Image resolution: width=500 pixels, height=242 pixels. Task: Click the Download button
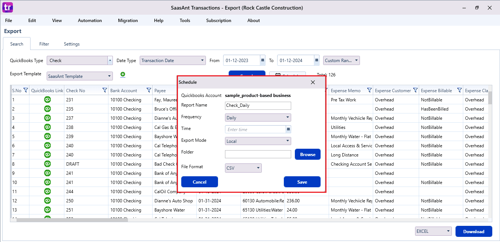[474, 231]
